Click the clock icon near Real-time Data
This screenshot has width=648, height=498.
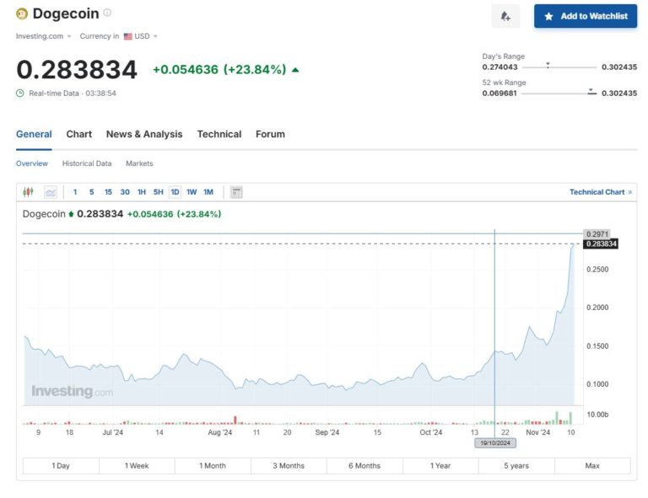pos(20,93)
